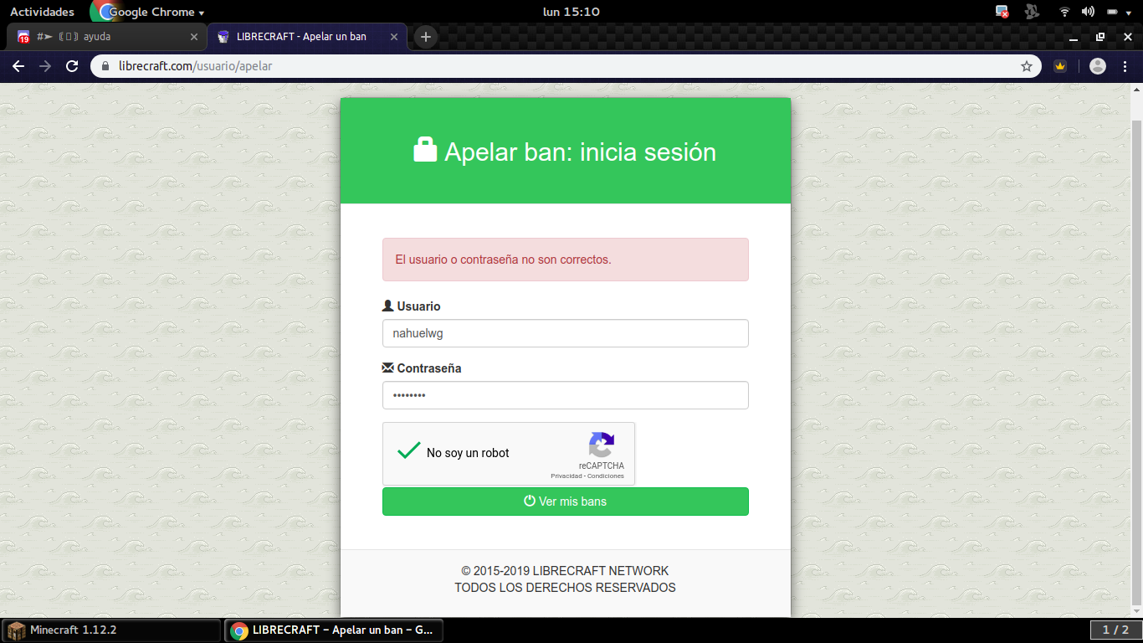This screenshot has width=1143, height=643.
Task: Bookmark this page with the star icon
Action: pos(1027,66)
